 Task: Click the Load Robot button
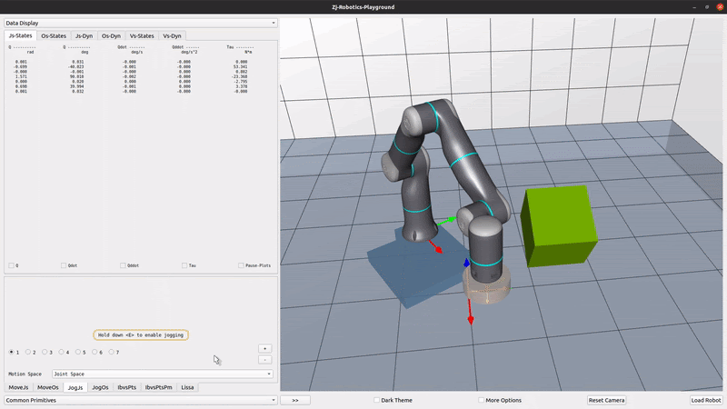[705, 400]
